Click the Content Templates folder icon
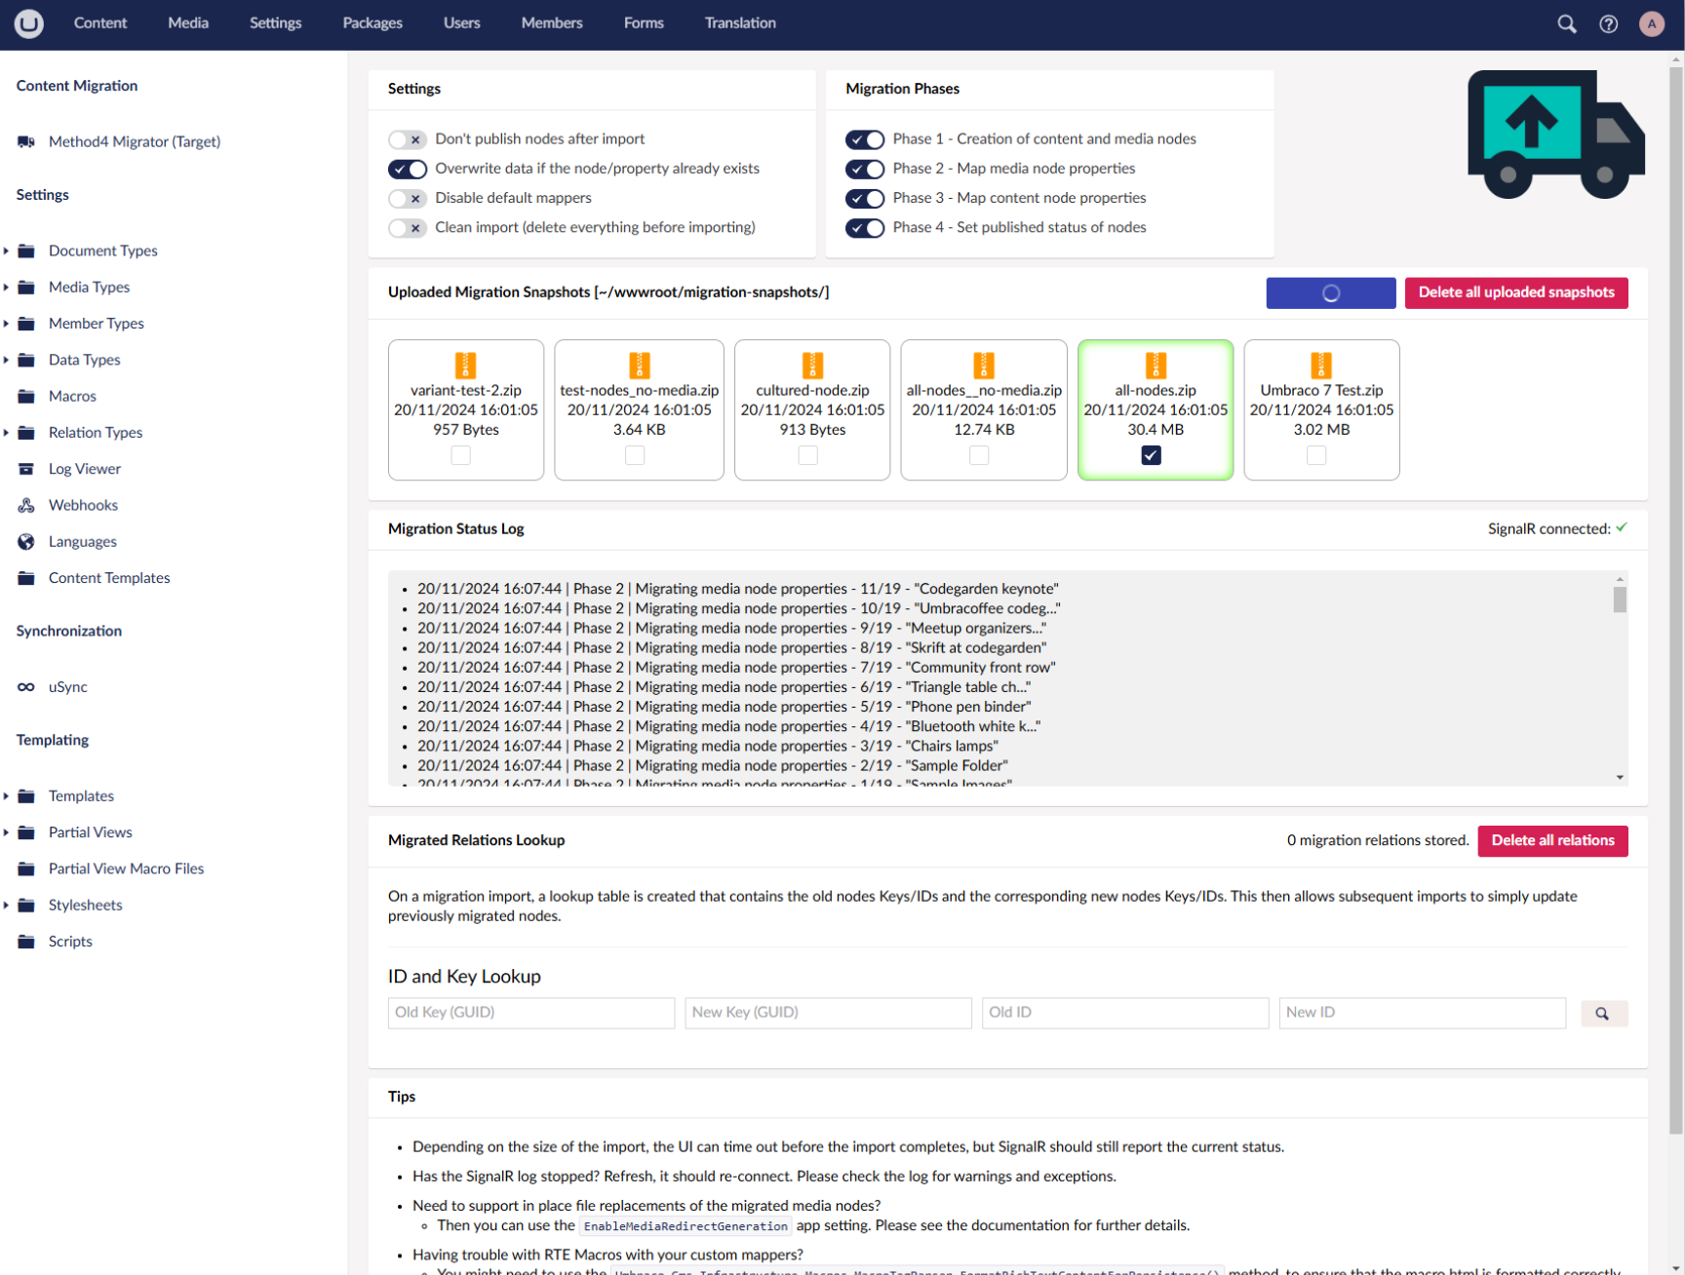 [26, 578]
